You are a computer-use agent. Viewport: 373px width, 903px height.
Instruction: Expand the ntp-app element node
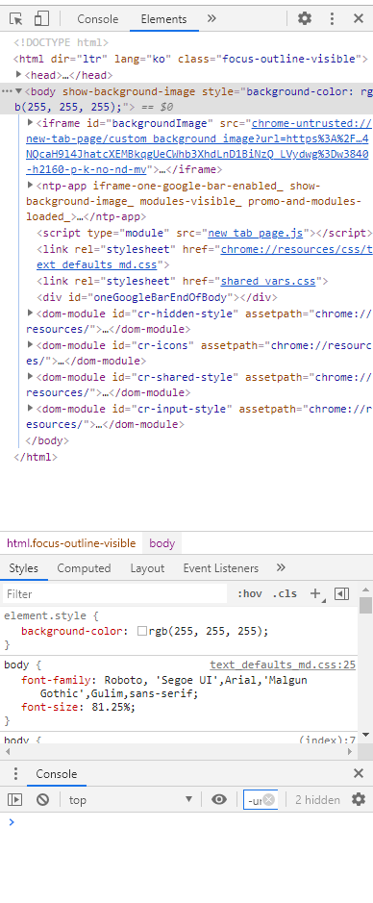tap(31, 186)
